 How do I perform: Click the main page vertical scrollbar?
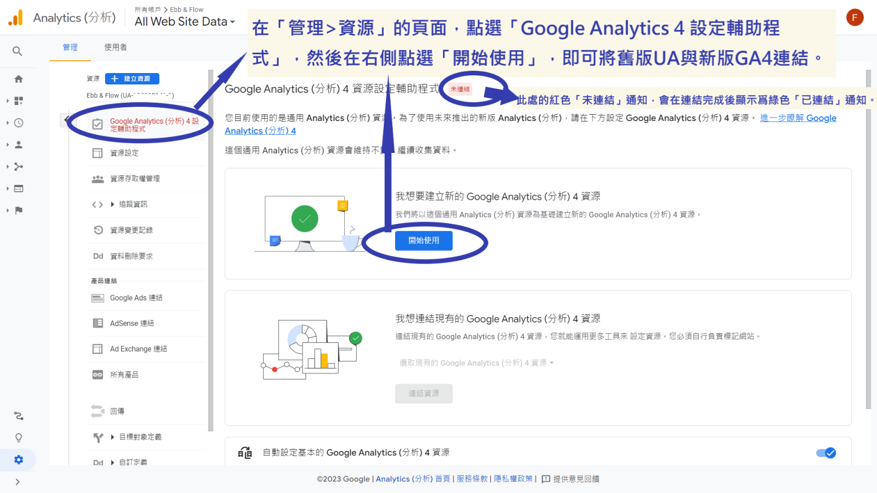click(869, 239)
